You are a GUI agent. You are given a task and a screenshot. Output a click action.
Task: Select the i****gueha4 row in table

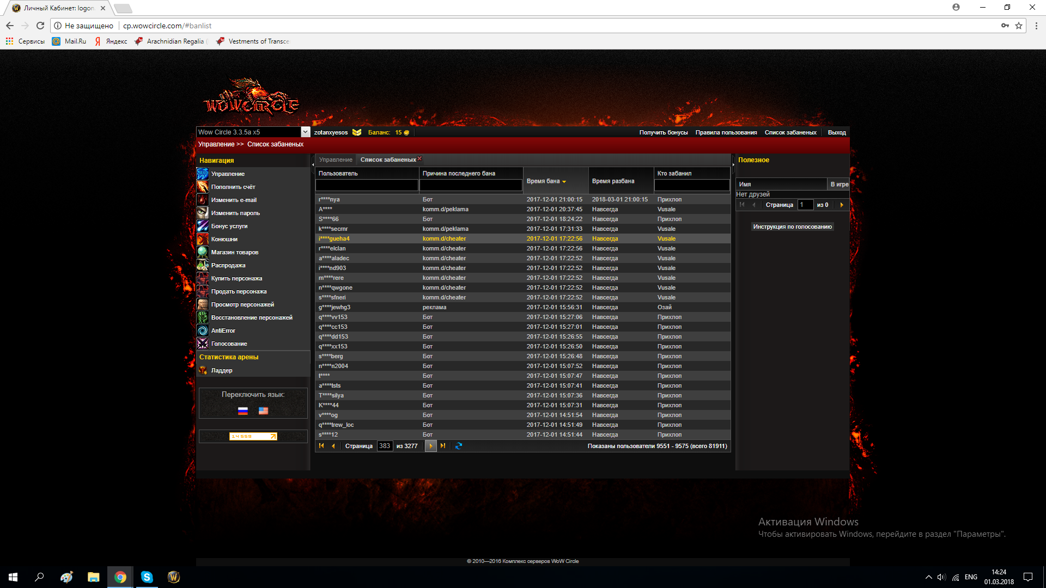click(523, 238)
